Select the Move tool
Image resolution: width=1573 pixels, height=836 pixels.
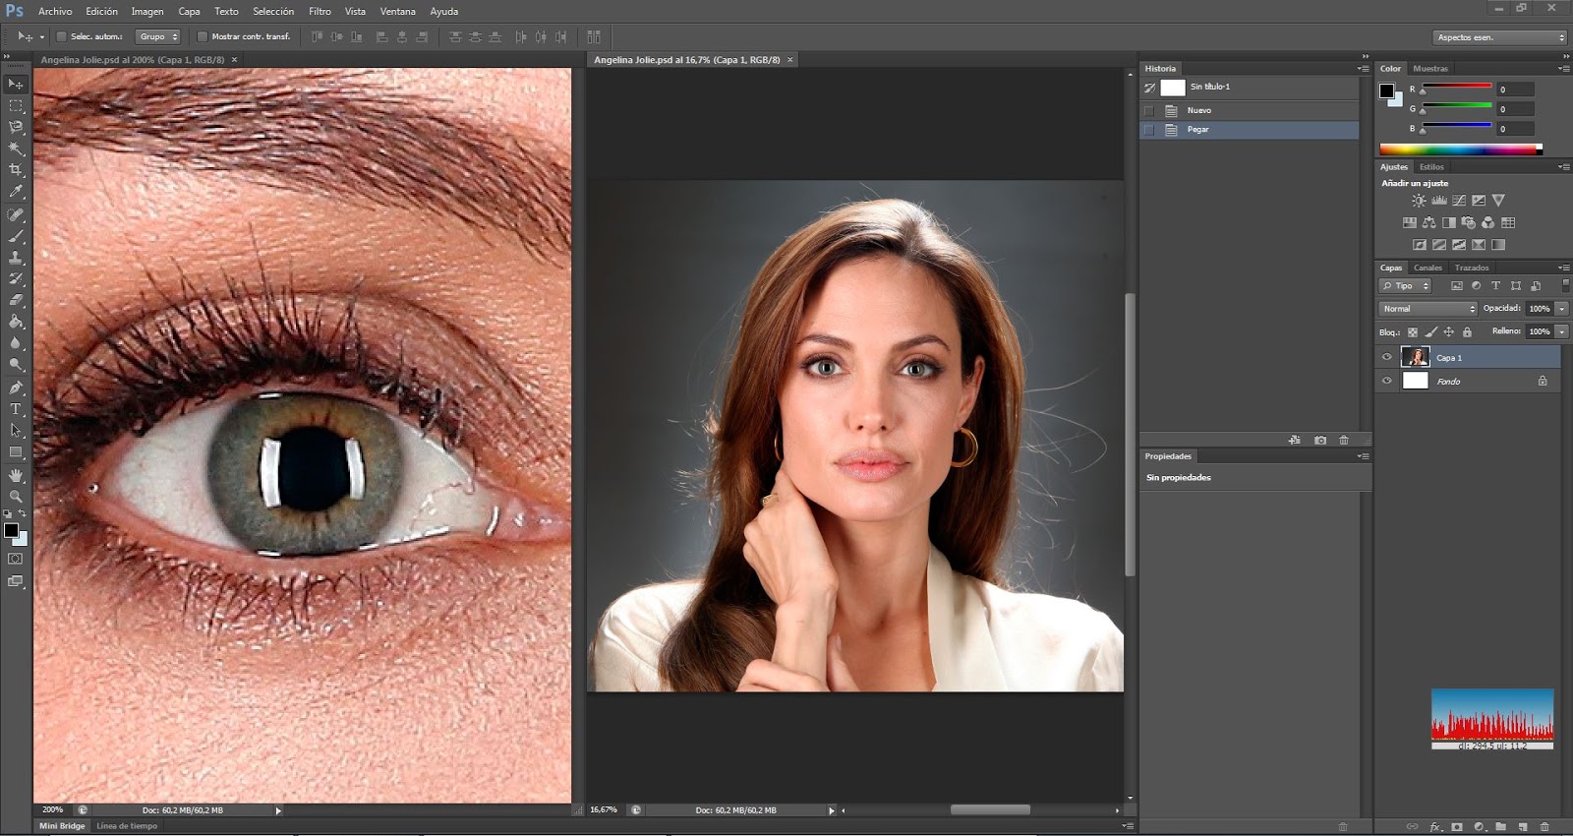pos(16,85)
